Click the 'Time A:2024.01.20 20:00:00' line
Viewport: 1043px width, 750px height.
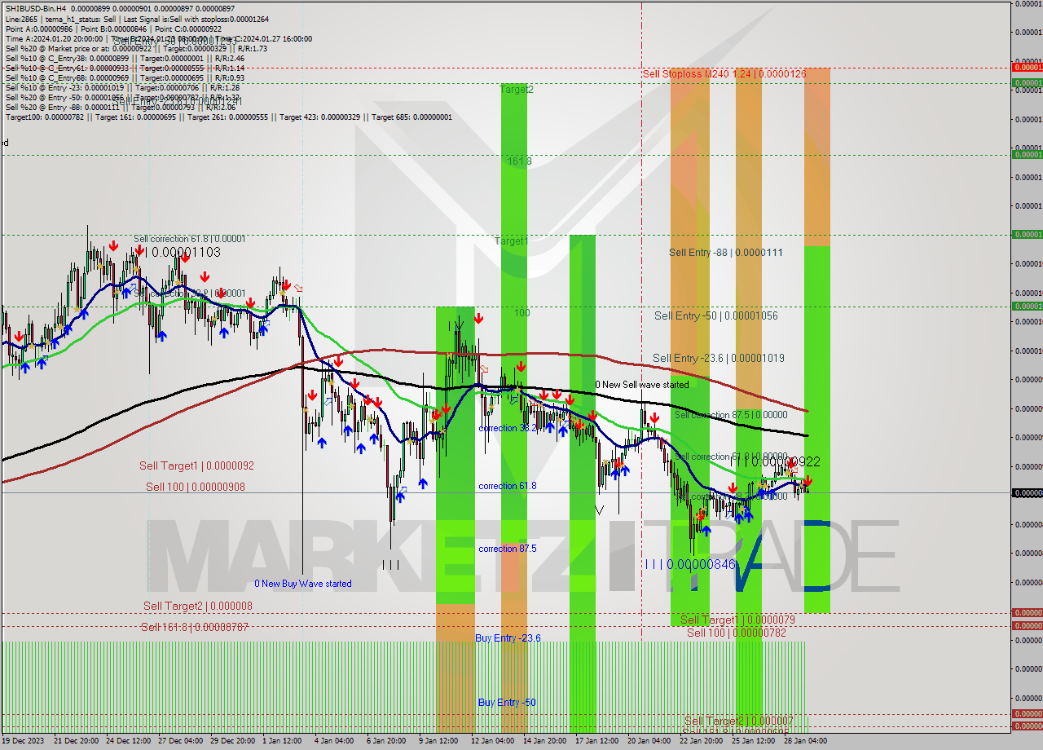click(x=54, y=38)
